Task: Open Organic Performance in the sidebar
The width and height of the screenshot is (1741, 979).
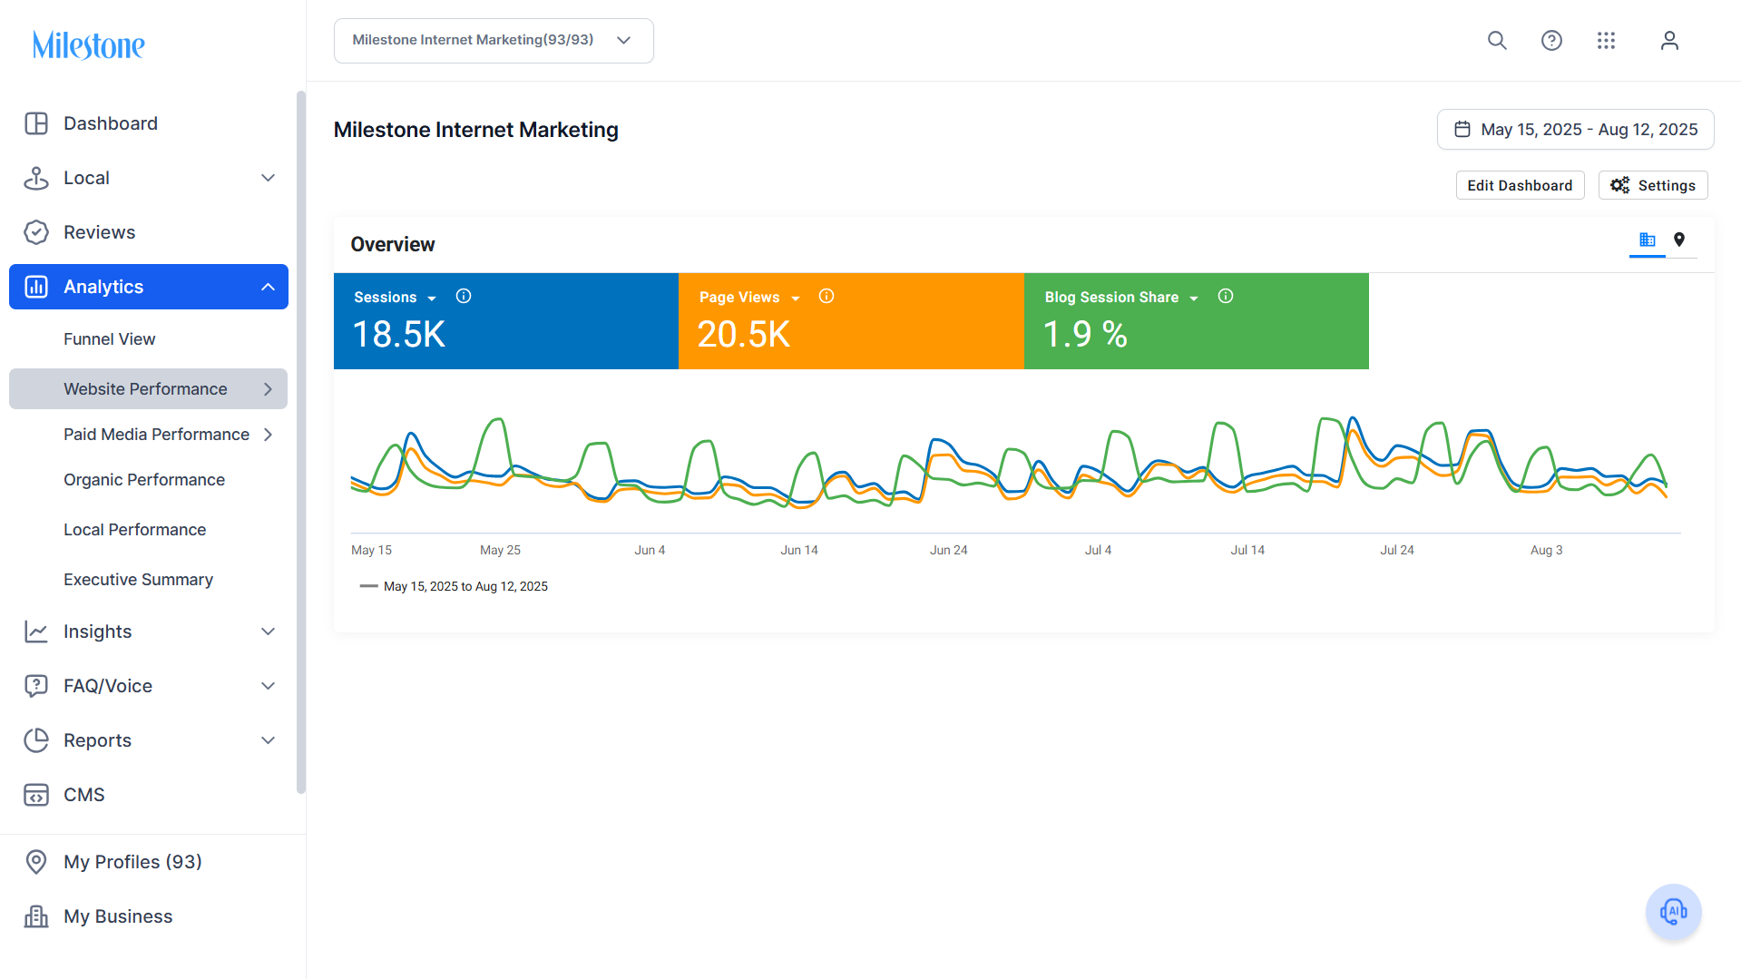Action: tap(144, 480)
